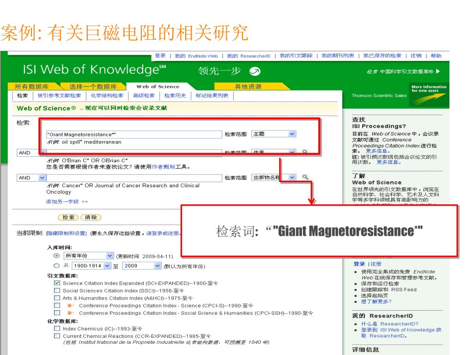Click 更多信息 link after 用次数 note
The height and width of the screenshot is (355, 473).
coord(389,162)
